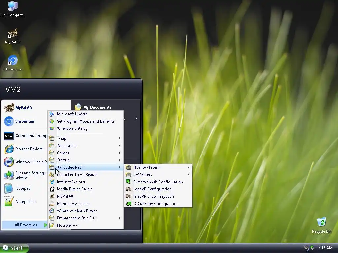This screenshot has width=338, height=253.
Task: Open the Accessories folder entry
Action: click(85, 146)
